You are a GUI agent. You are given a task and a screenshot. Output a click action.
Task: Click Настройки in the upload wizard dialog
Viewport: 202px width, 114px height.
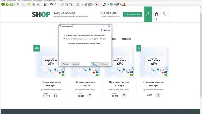click(75, 64)
